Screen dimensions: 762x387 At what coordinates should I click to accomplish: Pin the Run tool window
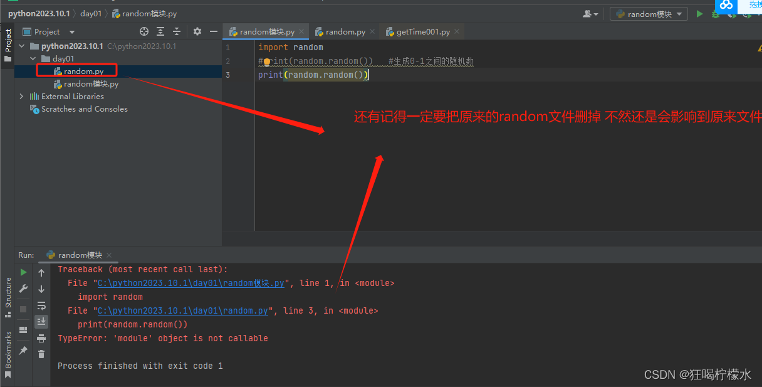coord(23,350)
